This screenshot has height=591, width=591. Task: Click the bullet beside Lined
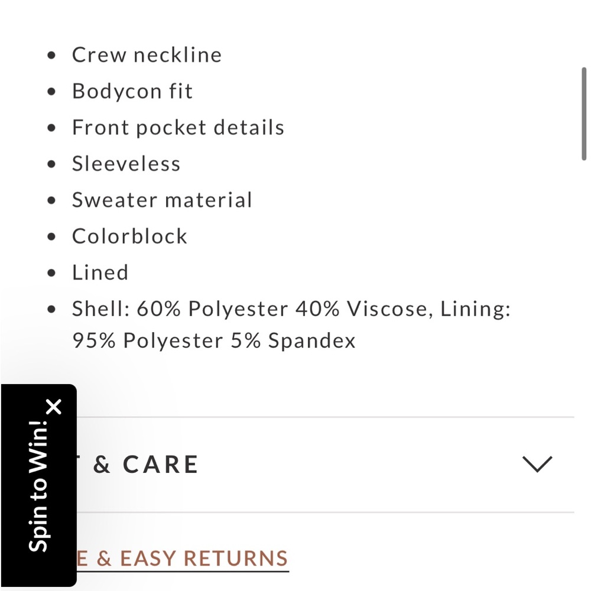click(x=51, y=273)
